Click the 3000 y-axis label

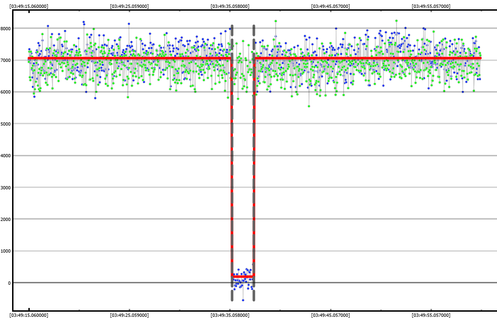(6, 188)
